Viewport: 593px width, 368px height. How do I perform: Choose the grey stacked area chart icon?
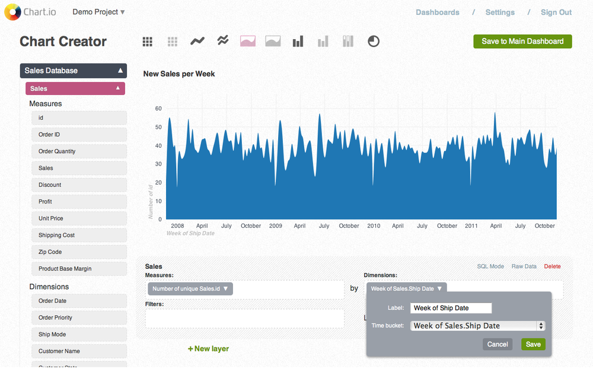point(272,41)
